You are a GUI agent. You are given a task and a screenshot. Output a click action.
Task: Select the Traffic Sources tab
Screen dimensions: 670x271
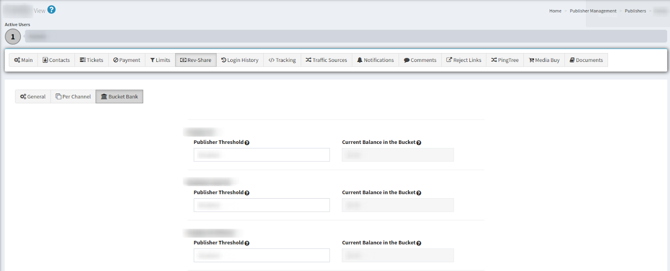[326, 60]
